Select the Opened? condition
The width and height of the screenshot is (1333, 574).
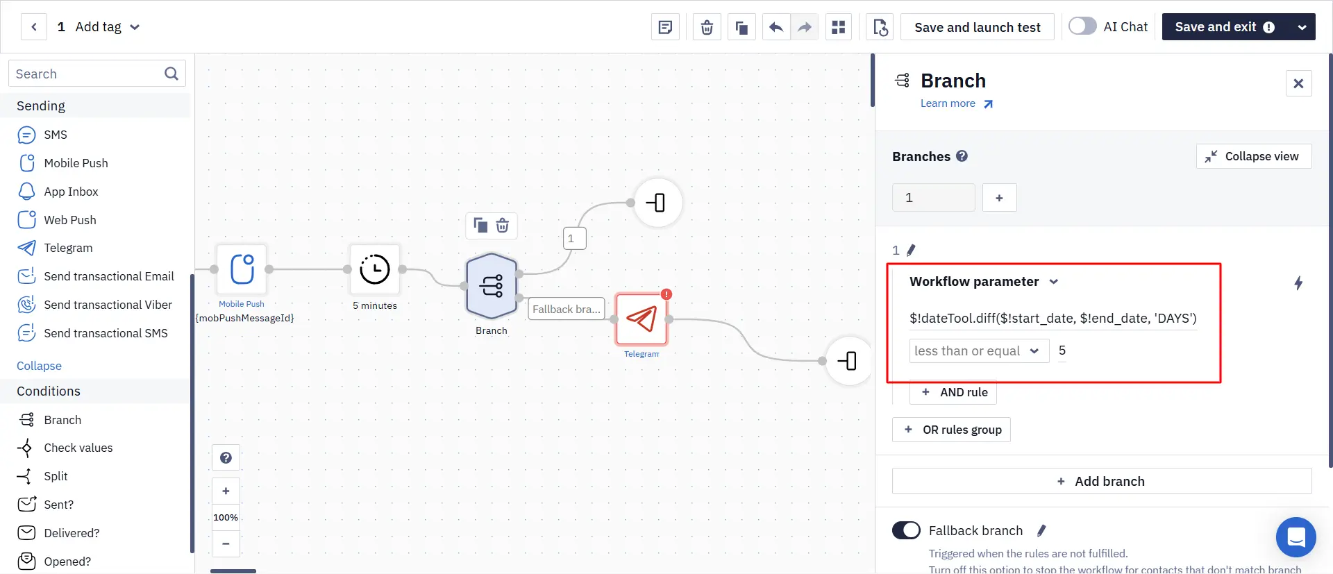54,562
